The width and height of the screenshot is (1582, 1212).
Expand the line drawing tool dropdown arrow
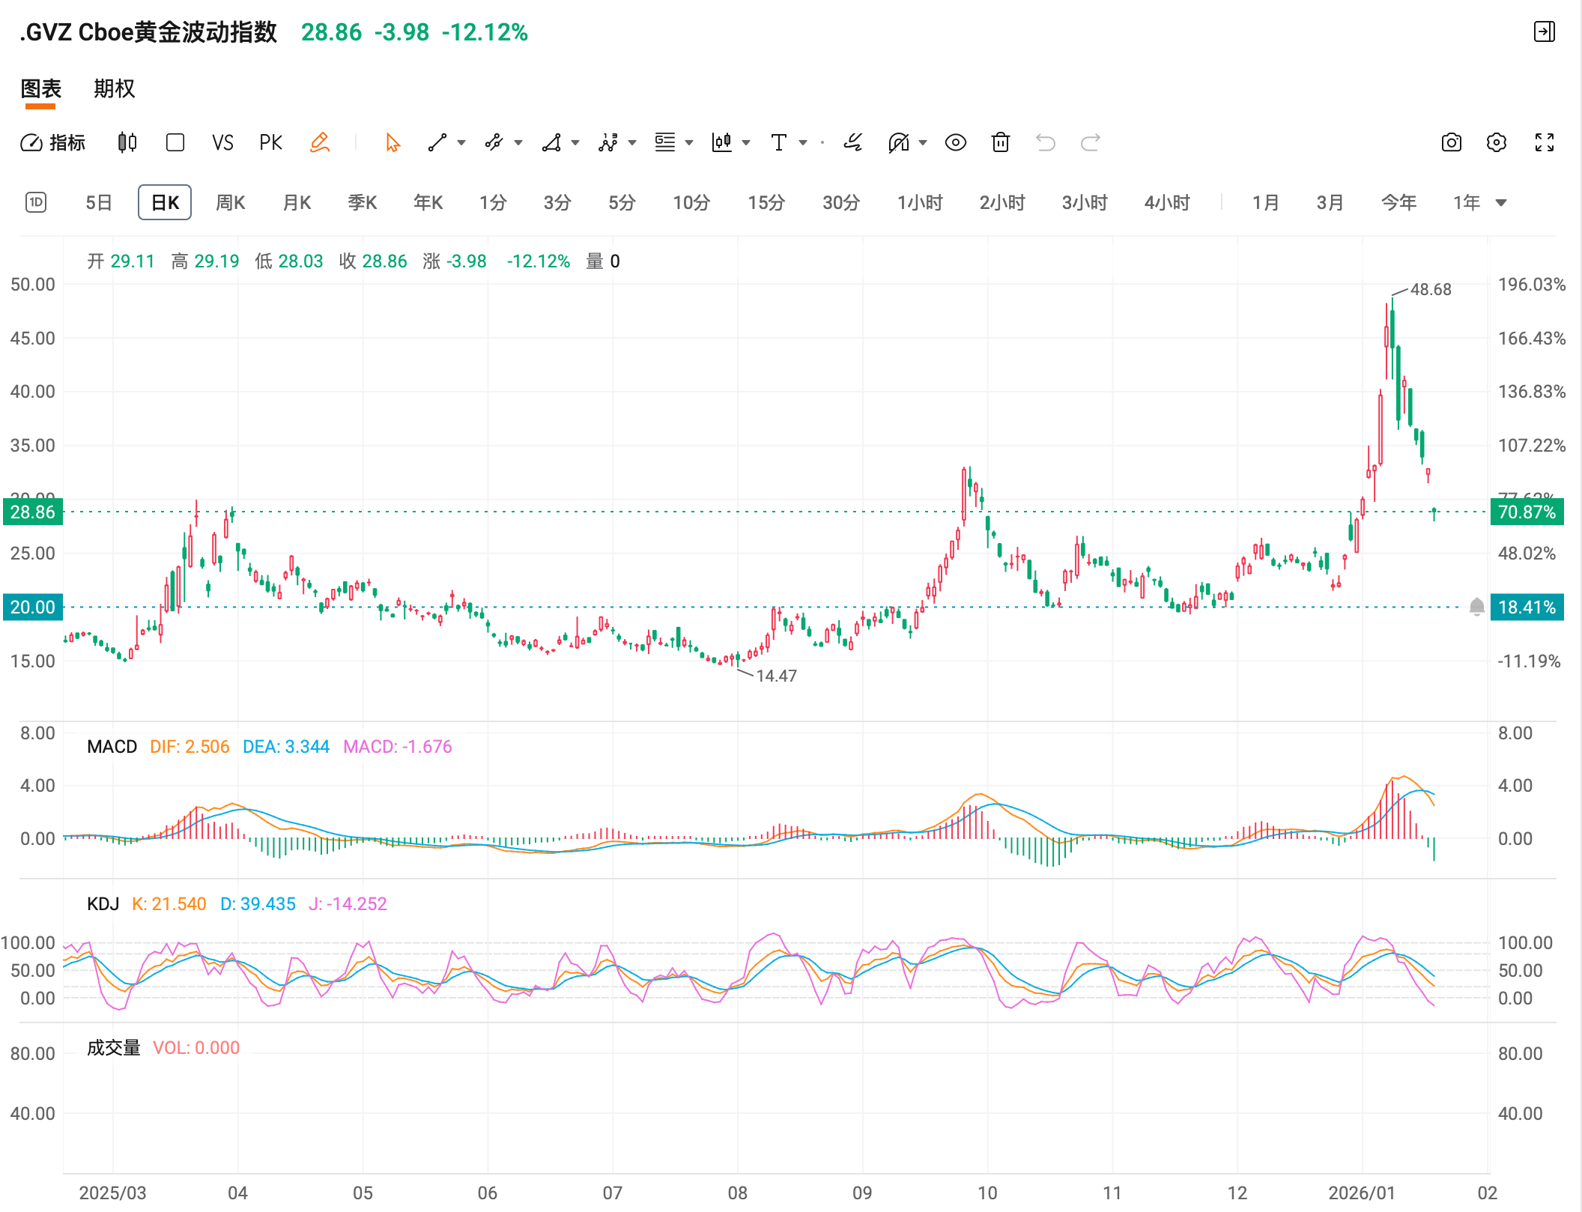(461, 142)
